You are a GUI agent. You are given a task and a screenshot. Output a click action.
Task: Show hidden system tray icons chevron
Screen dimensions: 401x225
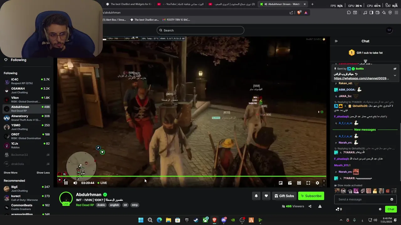341,220
